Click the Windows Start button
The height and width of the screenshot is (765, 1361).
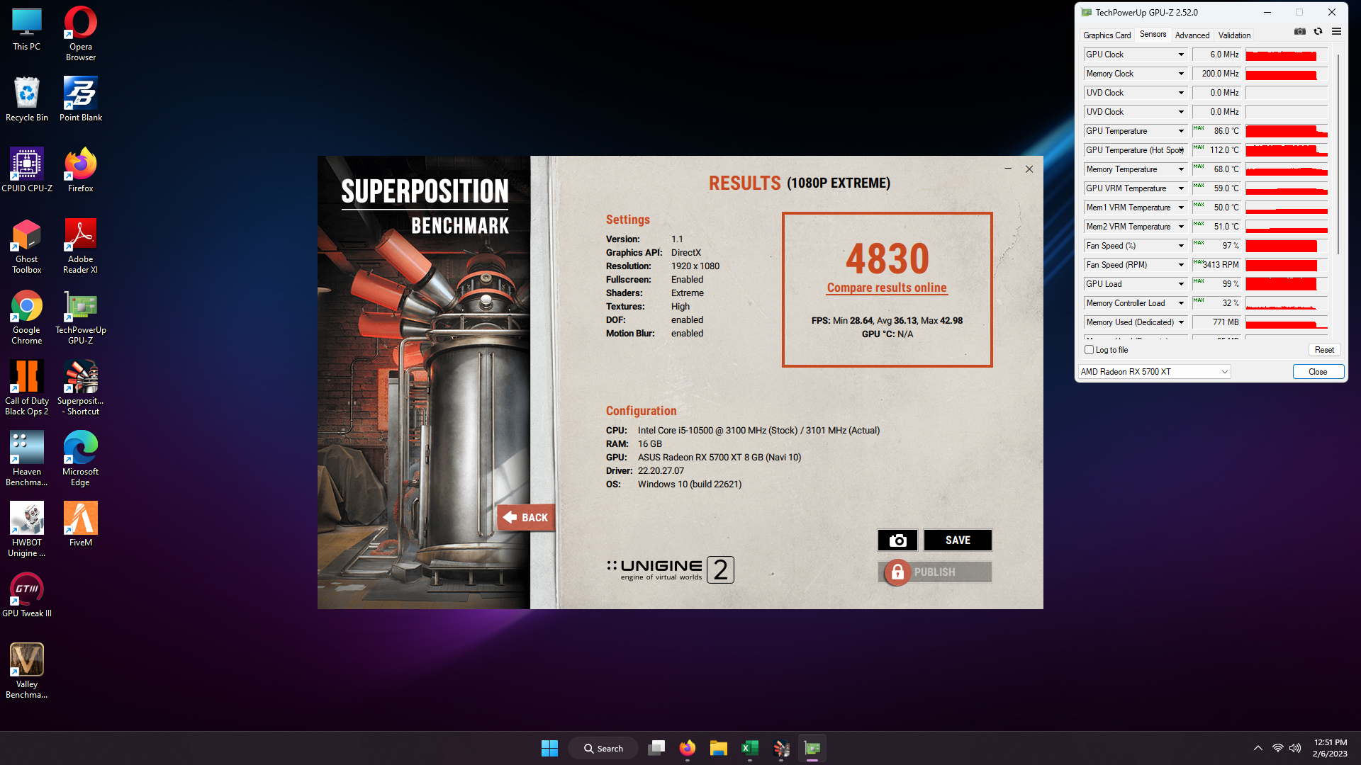click(549, 748)
